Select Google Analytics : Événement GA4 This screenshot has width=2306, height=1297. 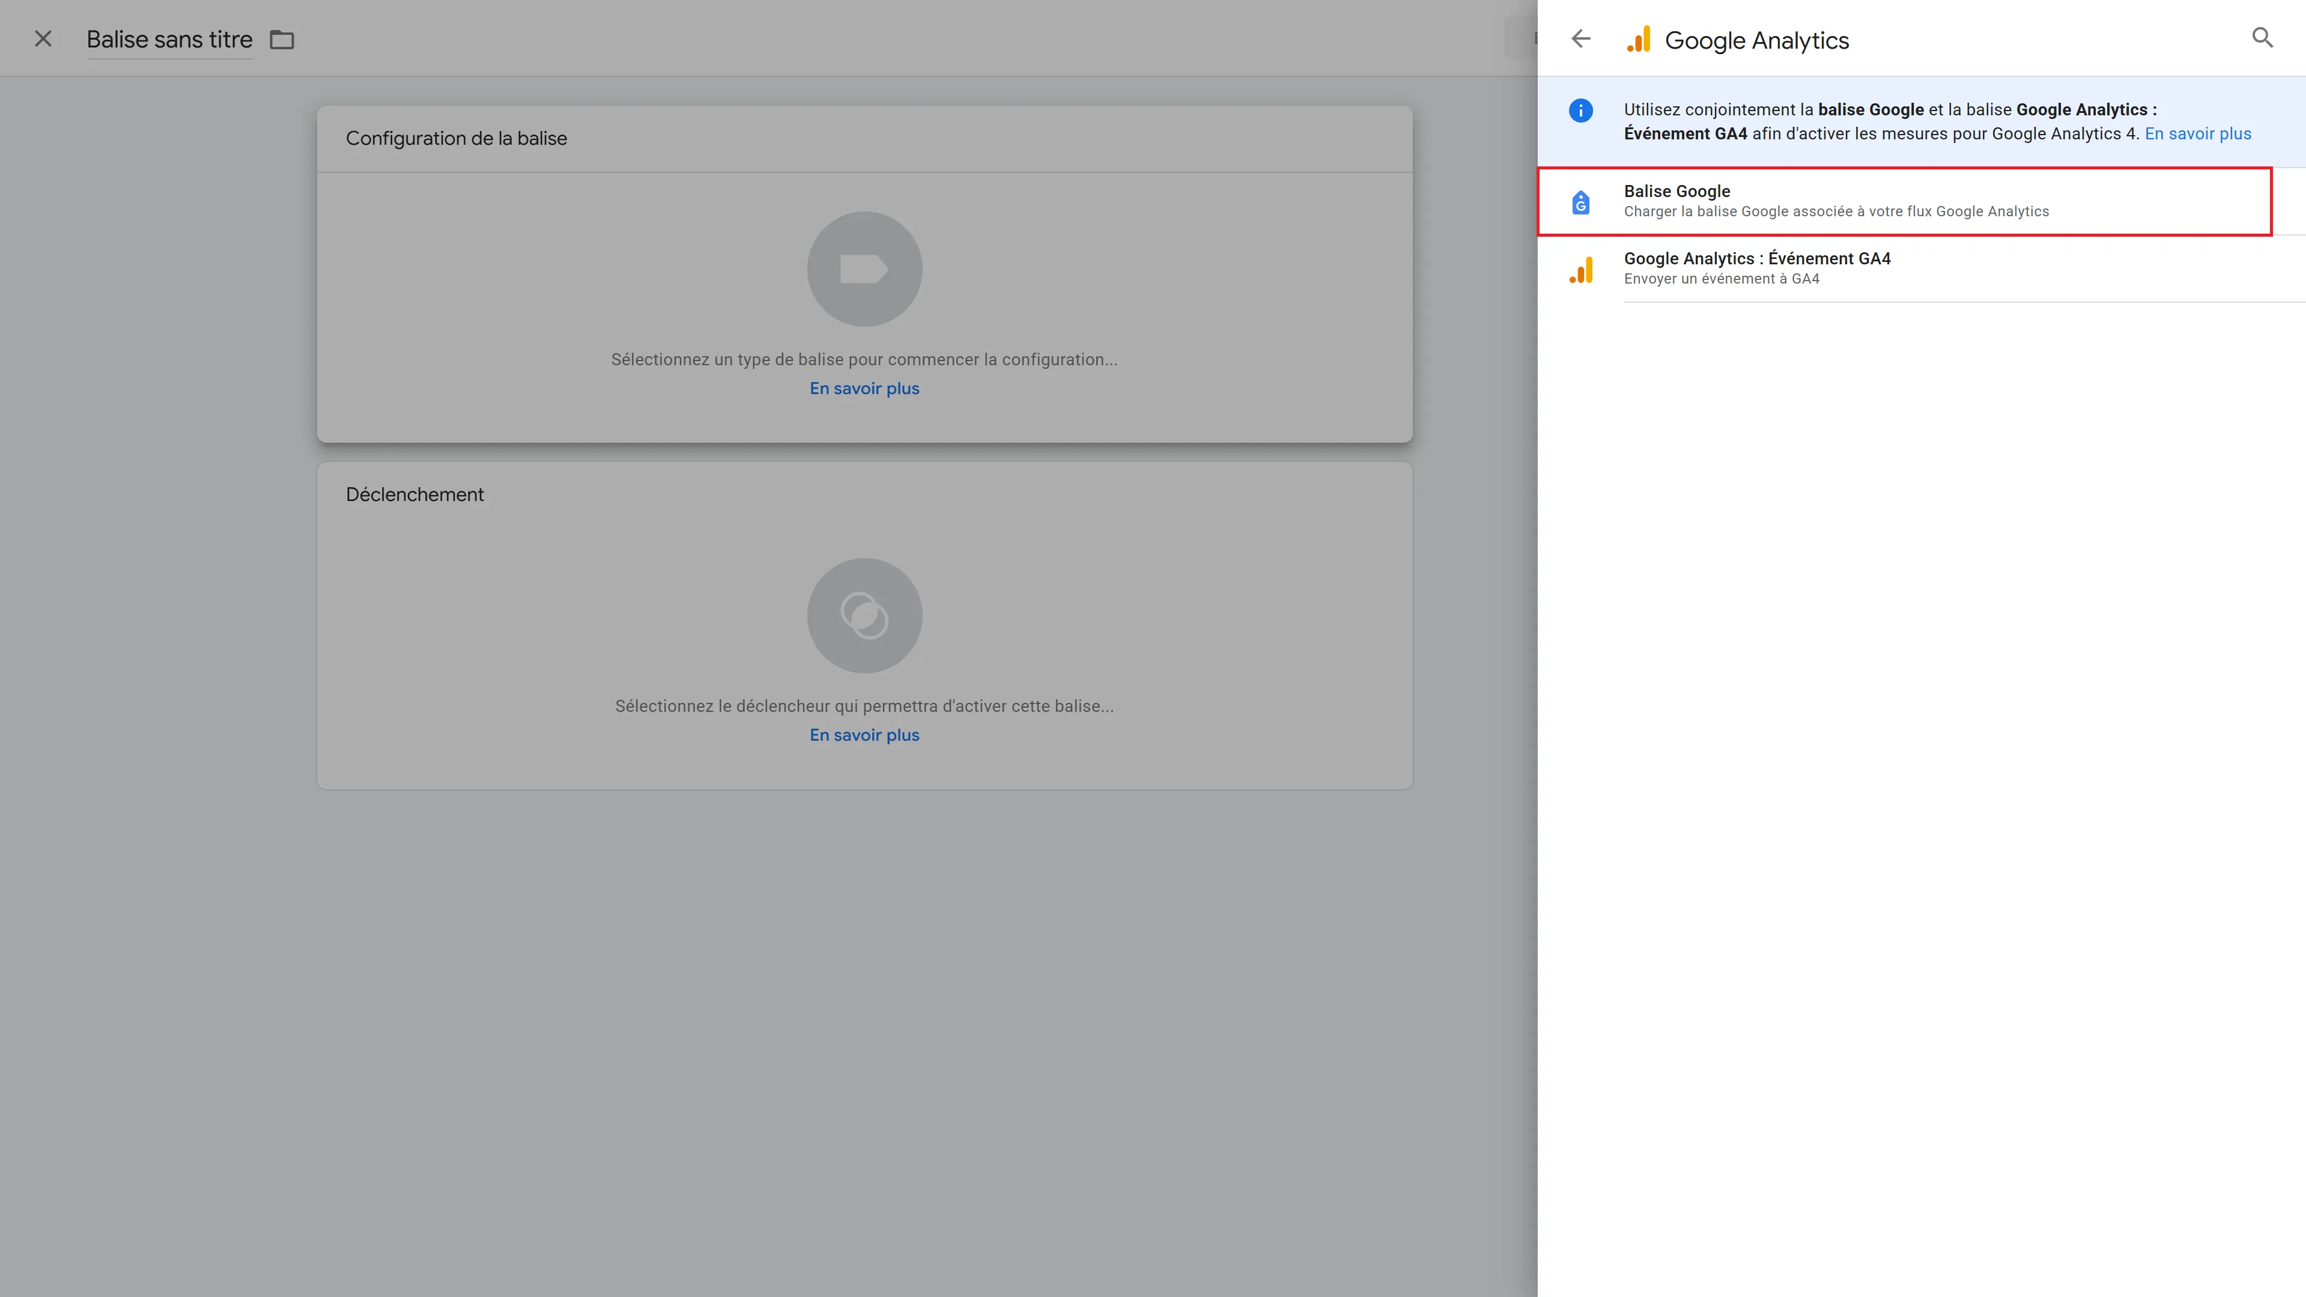[1921, 269]
